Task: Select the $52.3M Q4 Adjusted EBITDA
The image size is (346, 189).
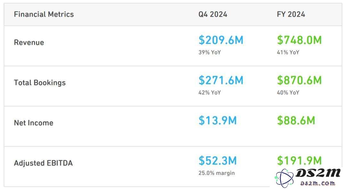Action: click(x=217, y=160)
